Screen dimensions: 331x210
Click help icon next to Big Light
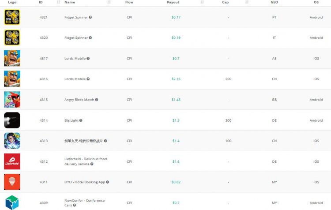pyautogui.click(x=81, y=120)
